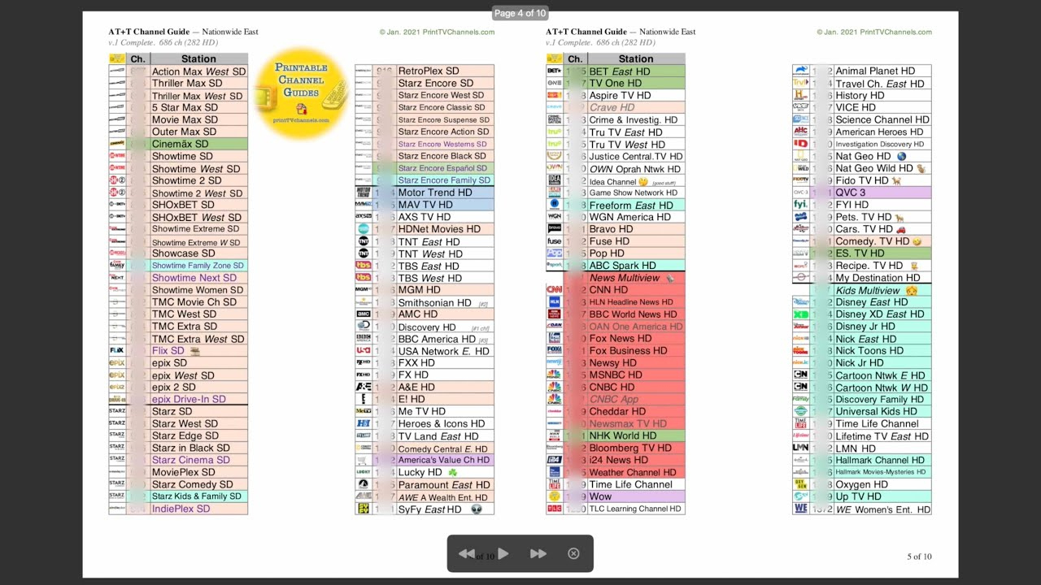Click the MSNBC peacock logo
The image size is (1041, 585).
[554, 375]
